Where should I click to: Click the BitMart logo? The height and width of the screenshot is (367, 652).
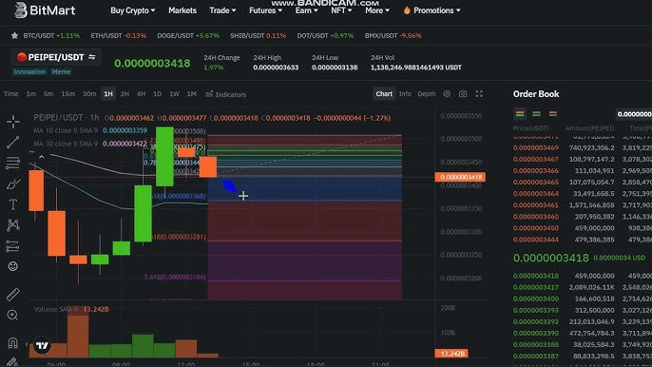tap(45, 10)
